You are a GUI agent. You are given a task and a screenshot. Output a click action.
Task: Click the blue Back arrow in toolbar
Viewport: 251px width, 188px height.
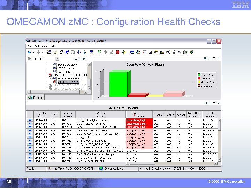29,52
